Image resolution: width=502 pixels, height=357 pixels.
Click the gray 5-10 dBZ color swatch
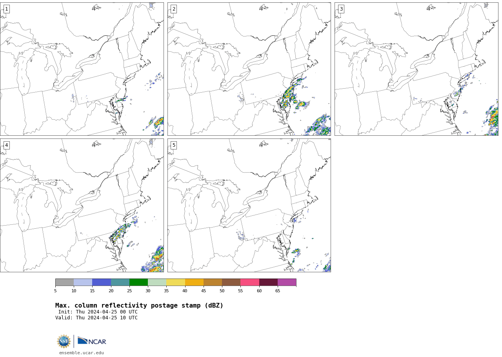[65, 282]
